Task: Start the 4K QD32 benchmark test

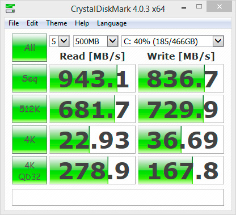Action: click(29, 170)
